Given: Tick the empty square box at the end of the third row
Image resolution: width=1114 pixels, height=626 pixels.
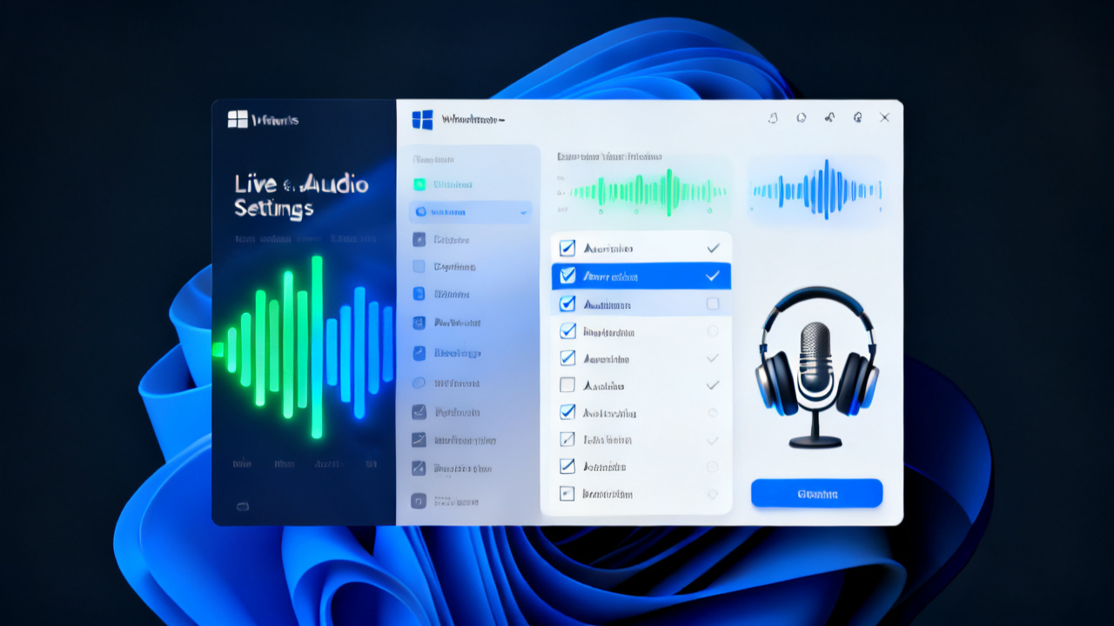Looking at the screenshot, I should pos(713,303).
